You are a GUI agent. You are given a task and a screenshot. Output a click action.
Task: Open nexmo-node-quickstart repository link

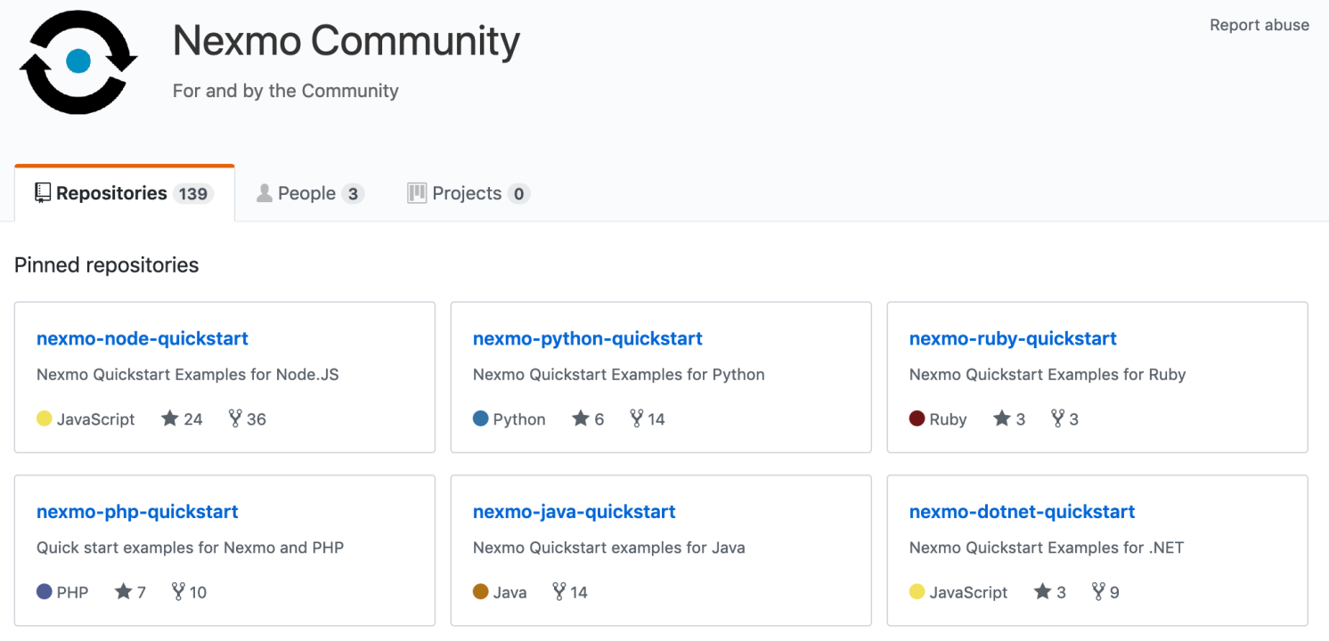pos(143,338)
